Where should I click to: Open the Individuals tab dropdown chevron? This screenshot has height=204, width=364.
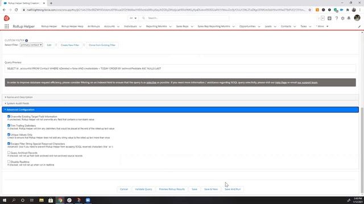140,27
